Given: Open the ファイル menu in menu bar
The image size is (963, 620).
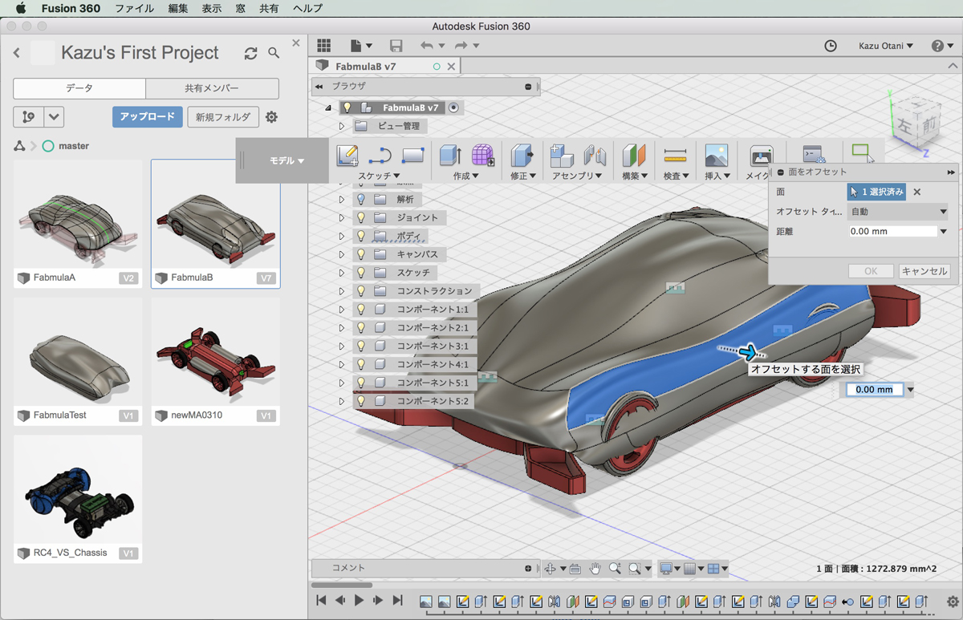Looking at the screenshot, I should 134,8.
